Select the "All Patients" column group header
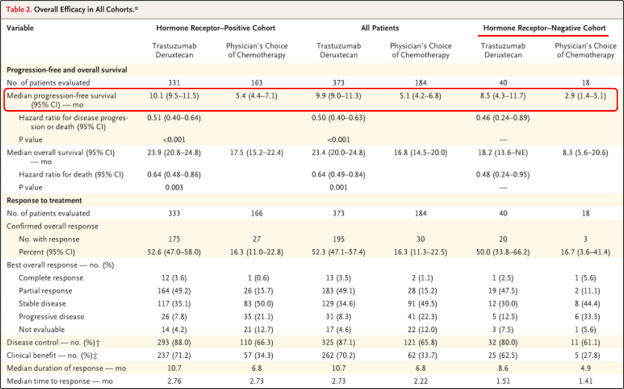This screenshot has height=389, width=624. [x=380, y=28]
